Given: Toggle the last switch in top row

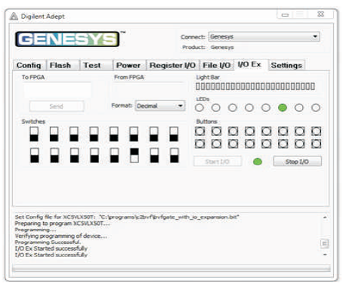Looking at the screenshot, I should (x=174, y=134).
